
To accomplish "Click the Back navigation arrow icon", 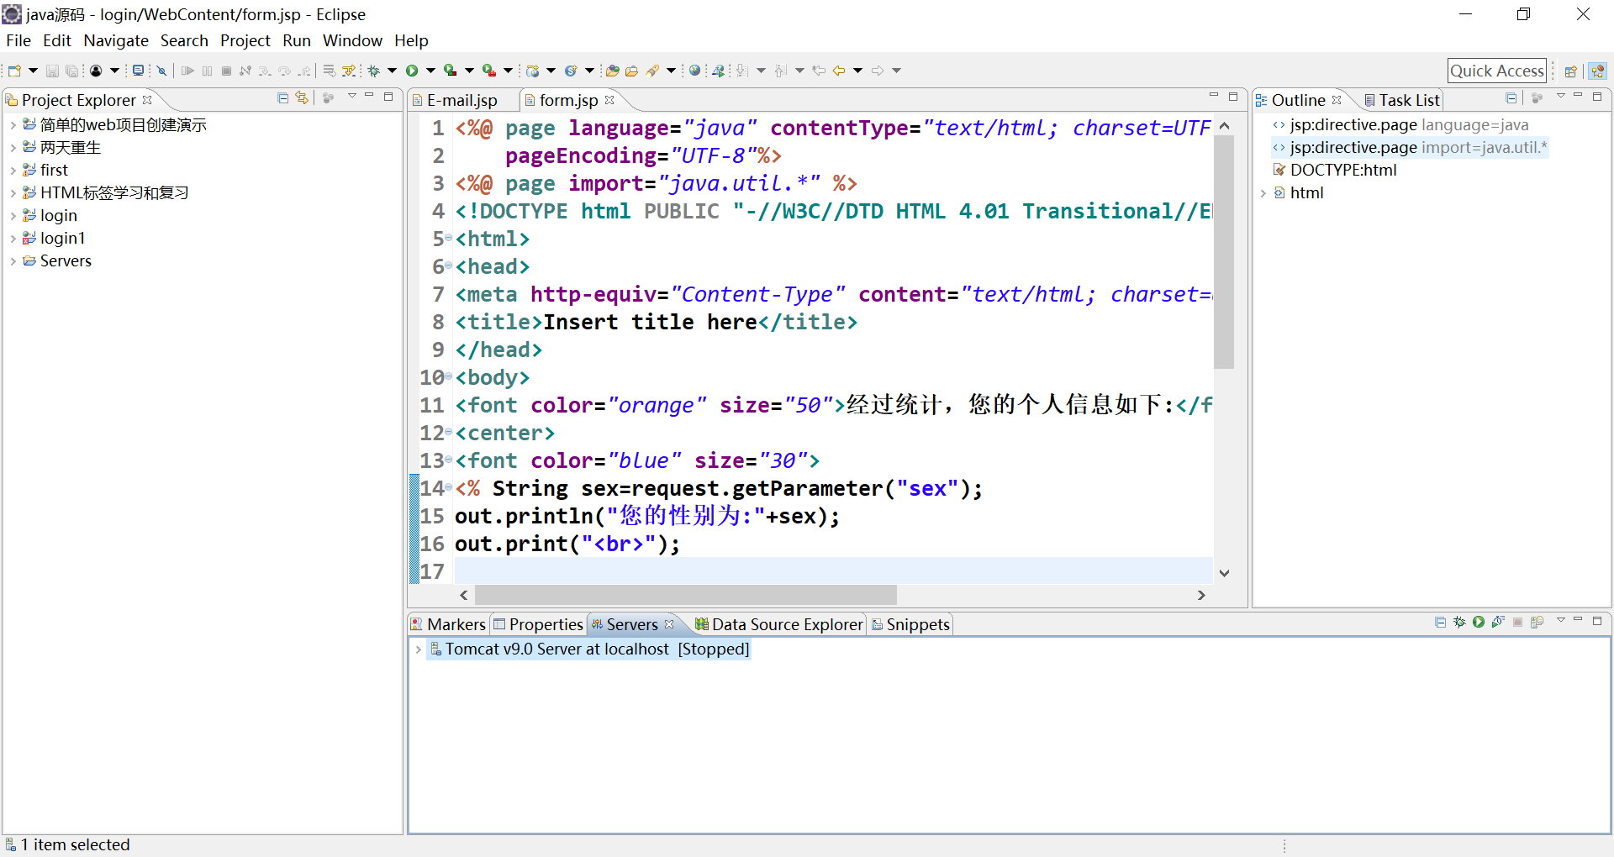I will [x=839, y=71].
